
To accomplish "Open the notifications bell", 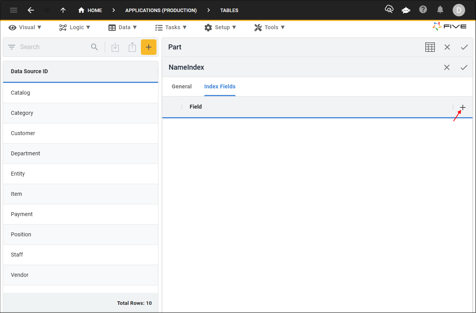I will [x=440, y=9].
